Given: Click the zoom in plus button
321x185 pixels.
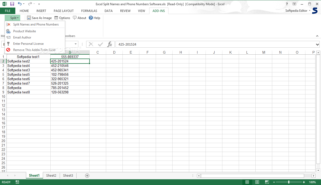Looking at the screenshot, I should click(x=304, y=182).
